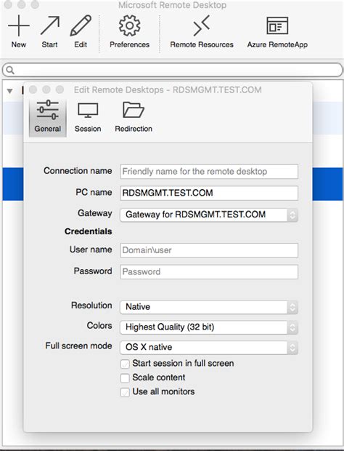This screenshot has height=451, width=344.
Task: Open the Resolution dropdown
Action: click(209, 307)
